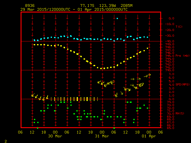This screenshot has width=191, height=143.
Task: Click the 70.0 humidity tick value
Action: tap(170, 114)
